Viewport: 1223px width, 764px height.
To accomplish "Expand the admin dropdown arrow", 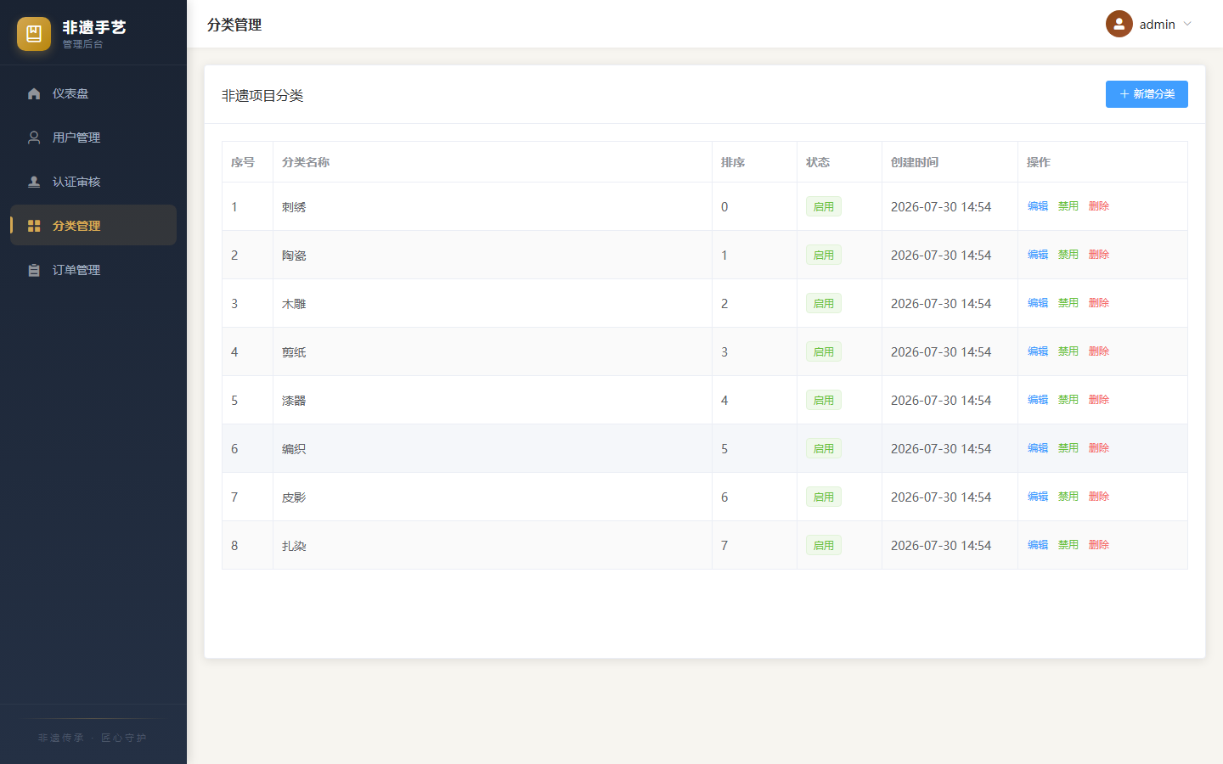I will [1187, 24].
